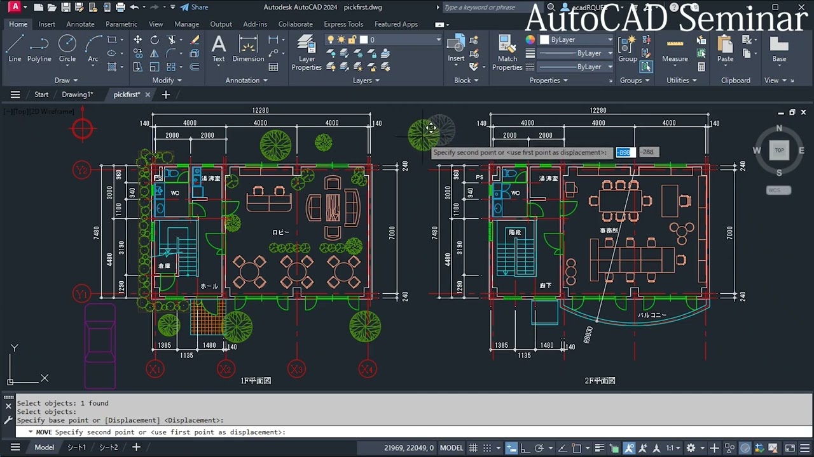Select the Arc tool
The height and width of the screenshot is (457, 814).
coord(93,48)
